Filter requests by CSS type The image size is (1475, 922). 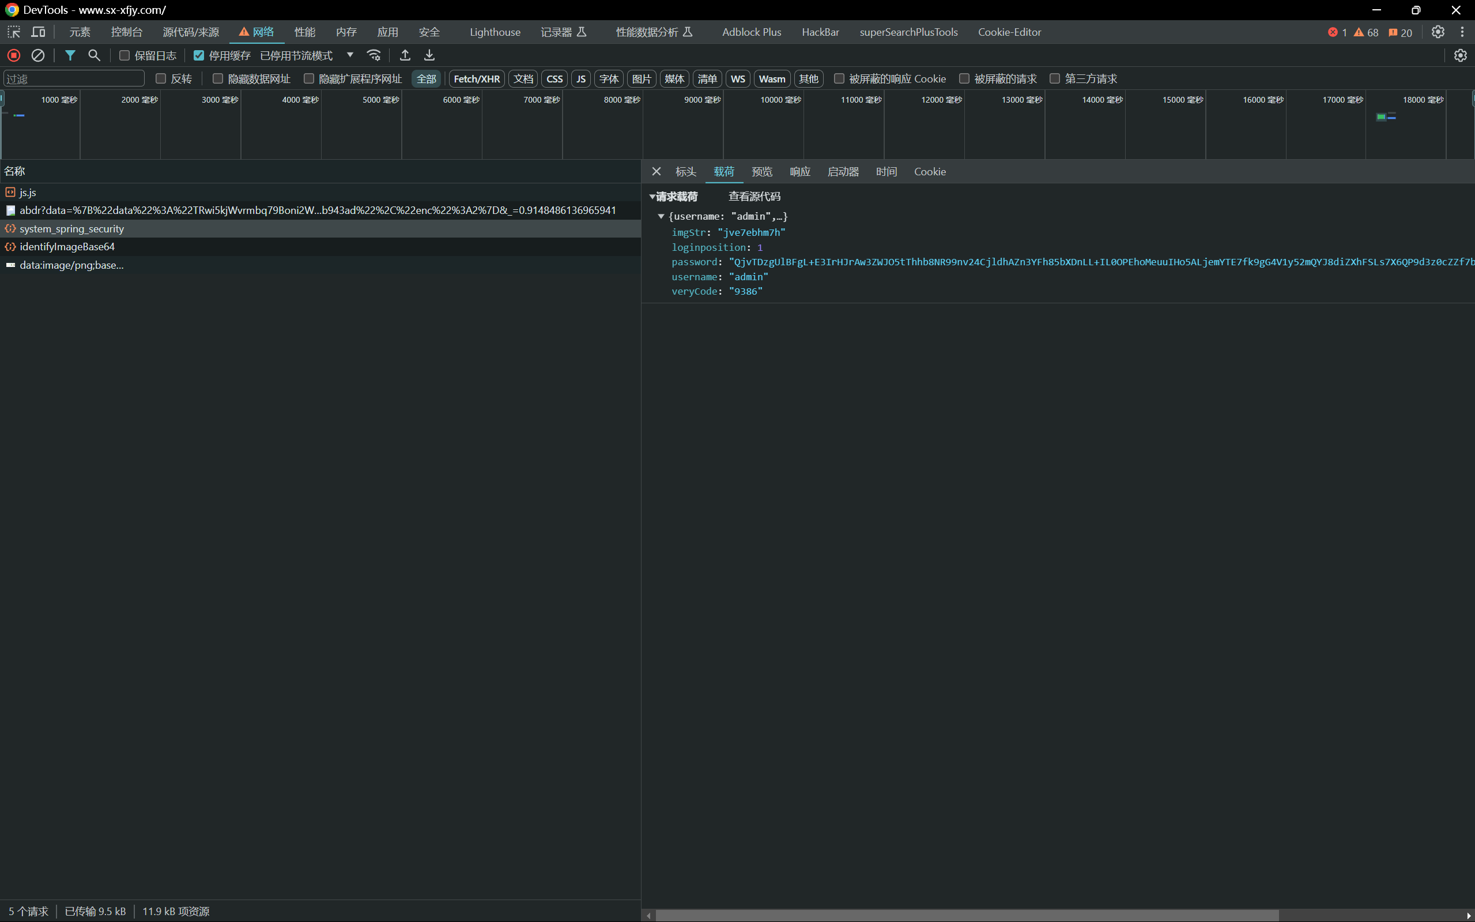pos(554,78)
